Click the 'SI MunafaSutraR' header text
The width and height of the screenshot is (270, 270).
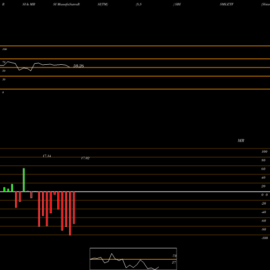66,4
